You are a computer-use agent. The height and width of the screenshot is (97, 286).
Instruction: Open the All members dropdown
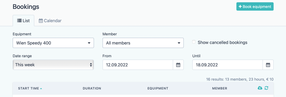tap(143, 43)
